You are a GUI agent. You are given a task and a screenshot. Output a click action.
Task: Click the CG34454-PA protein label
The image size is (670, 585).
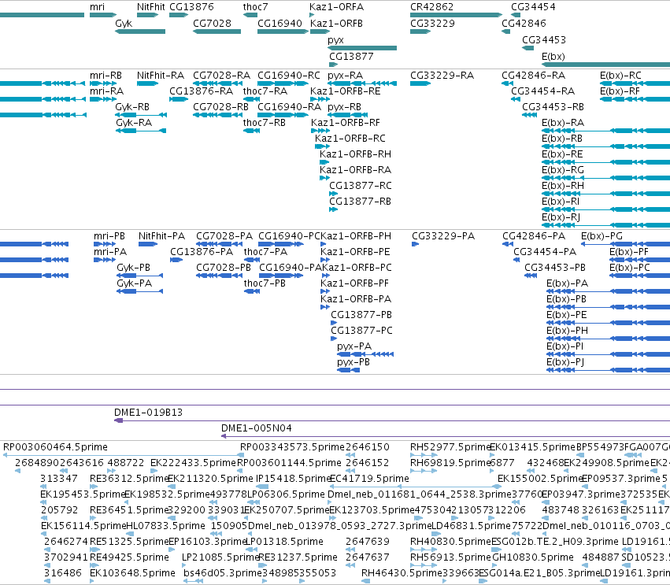click(546, 252)
